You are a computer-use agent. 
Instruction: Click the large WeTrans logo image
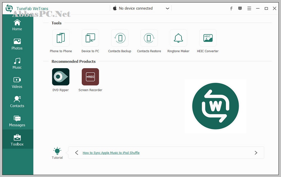tap(216, 106)
